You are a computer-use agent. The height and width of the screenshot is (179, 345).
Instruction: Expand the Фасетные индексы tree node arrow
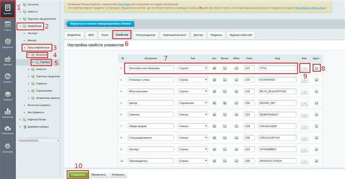point(24,105)
